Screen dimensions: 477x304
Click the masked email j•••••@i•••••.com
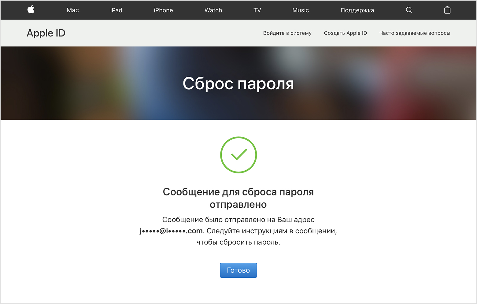[171, 231]
